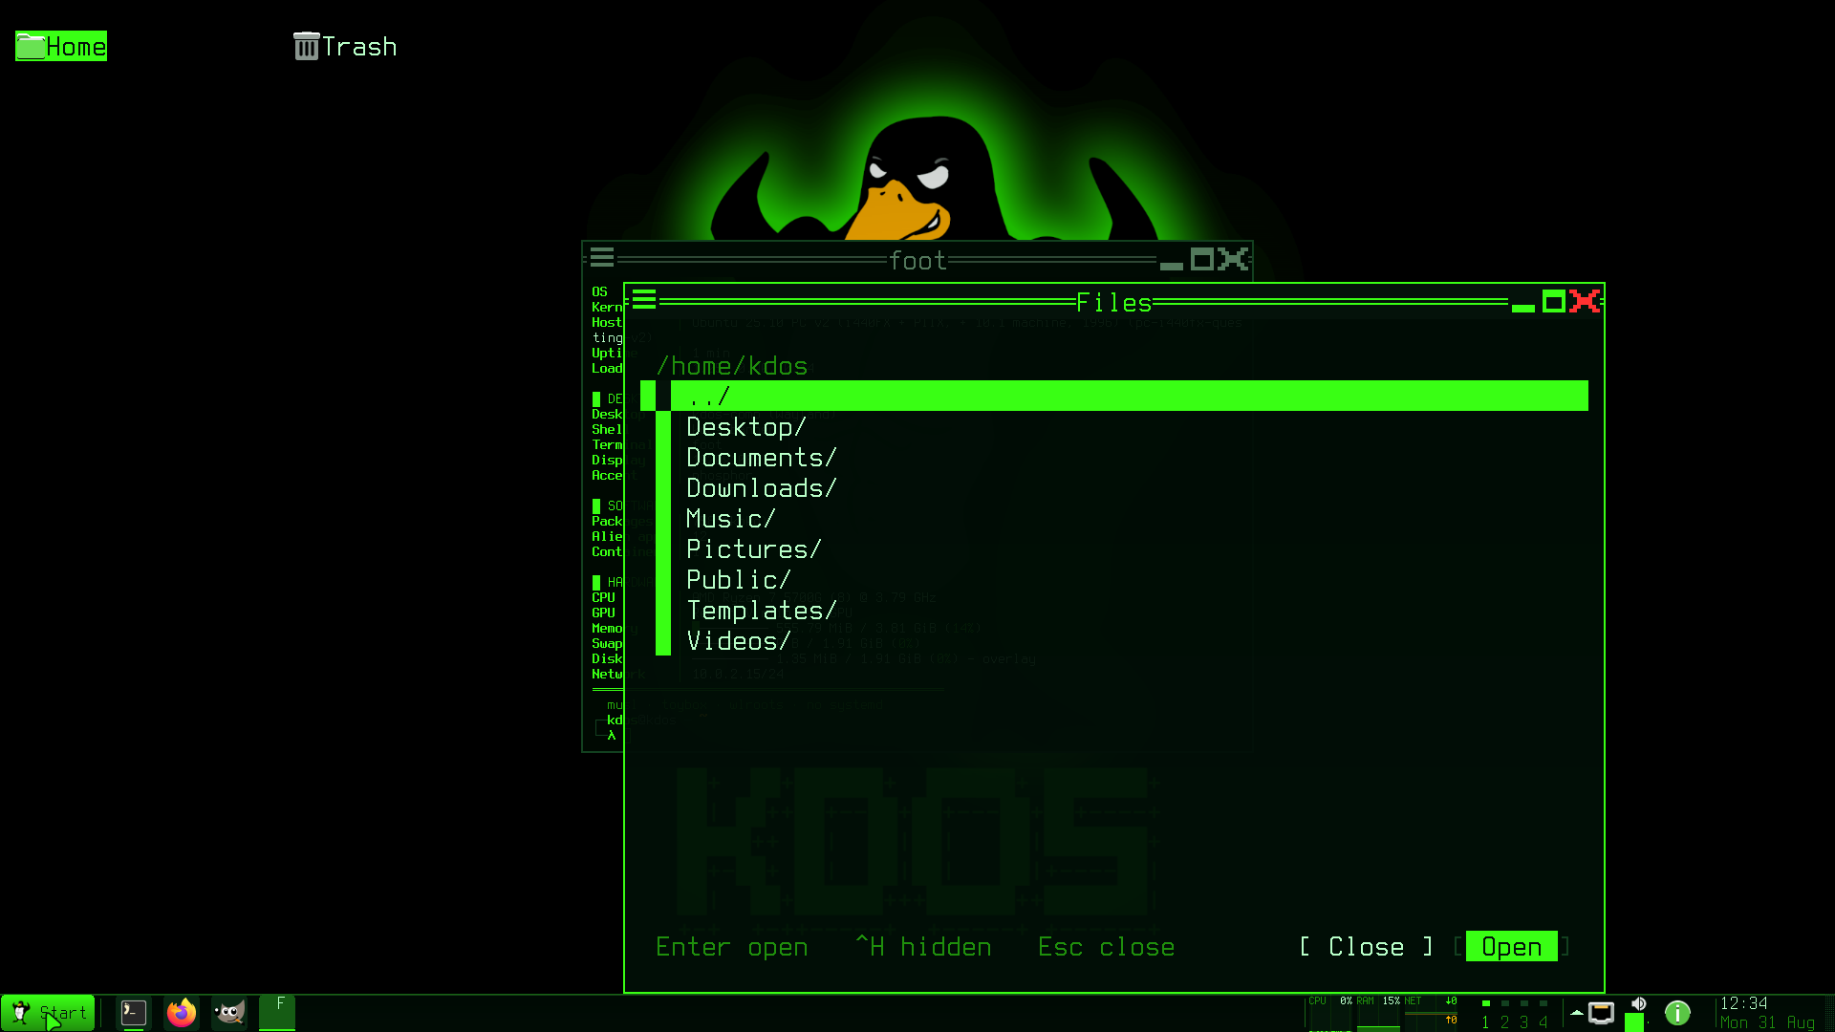Click the RAM usage monitor in taskbar

(1378, 1013)
